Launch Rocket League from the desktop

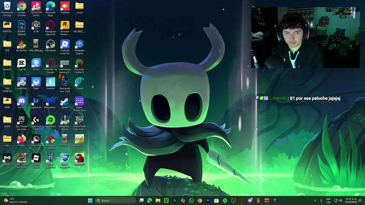65,161
